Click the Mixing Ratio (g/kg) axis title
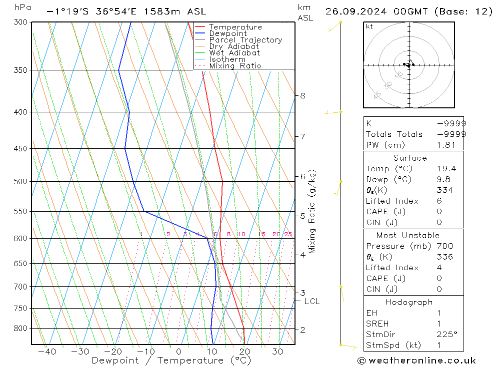The height and width of the screenshot is (366, 500). pyautogui.click(x=312, y=212)
